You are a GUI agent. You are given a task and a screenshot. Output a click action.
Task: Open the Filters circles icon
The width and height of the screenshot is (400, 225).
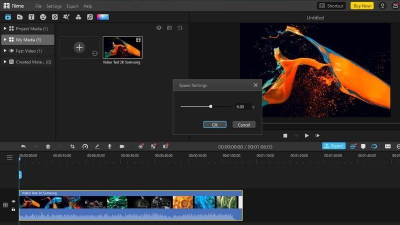coord(78,17)
